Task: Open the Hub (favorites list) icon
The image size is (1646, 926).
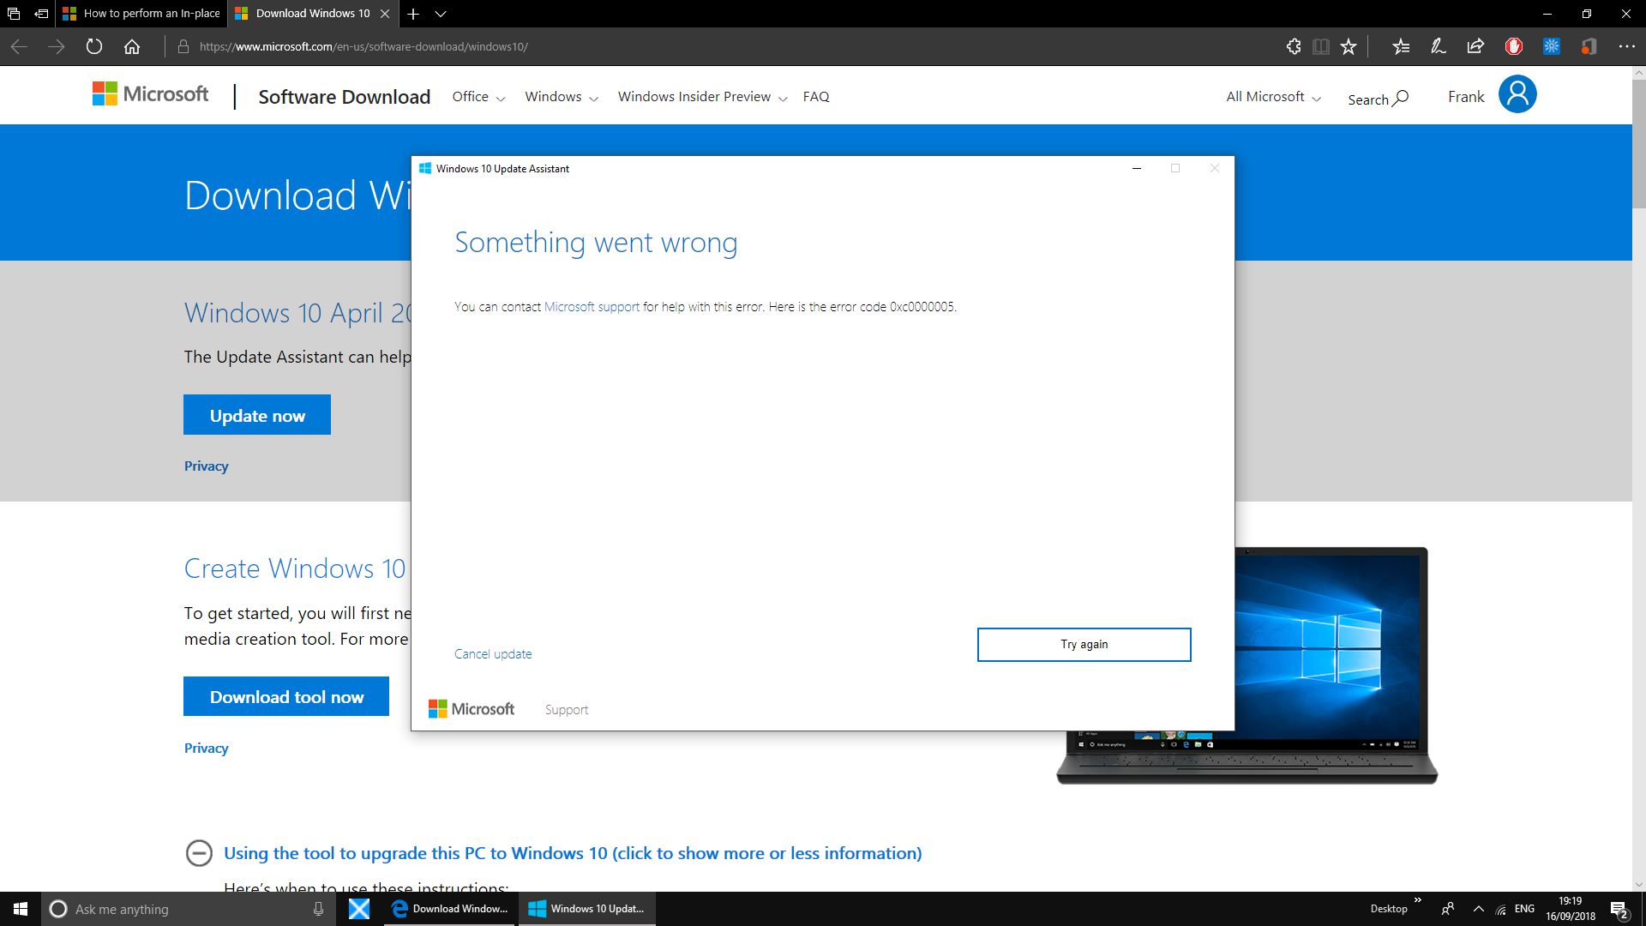Action: (1401, 47)
